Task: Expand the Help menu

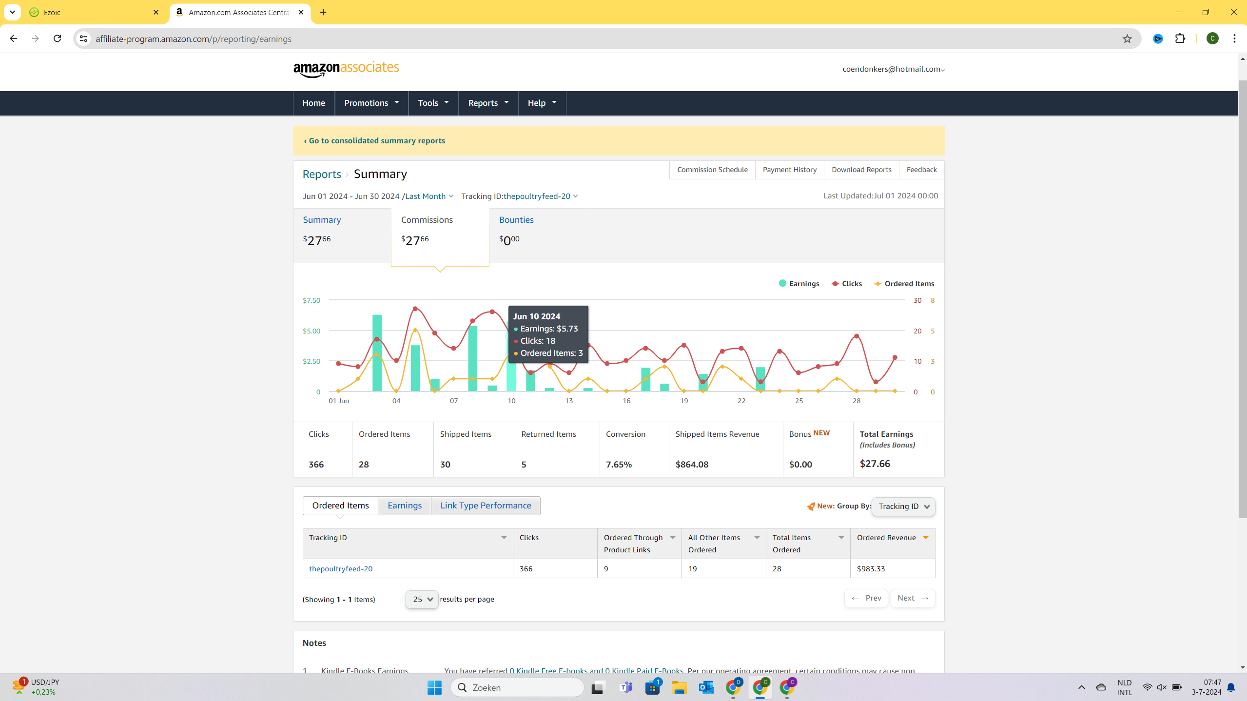Action: pyautogui.click(x=542, y=103)
